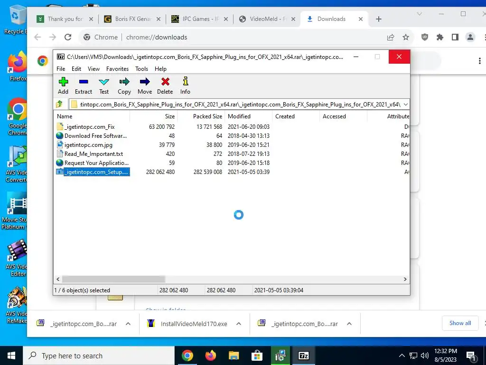Go up one folder level icon
Viewport: 486px width, 365px height.
[59, 104]
